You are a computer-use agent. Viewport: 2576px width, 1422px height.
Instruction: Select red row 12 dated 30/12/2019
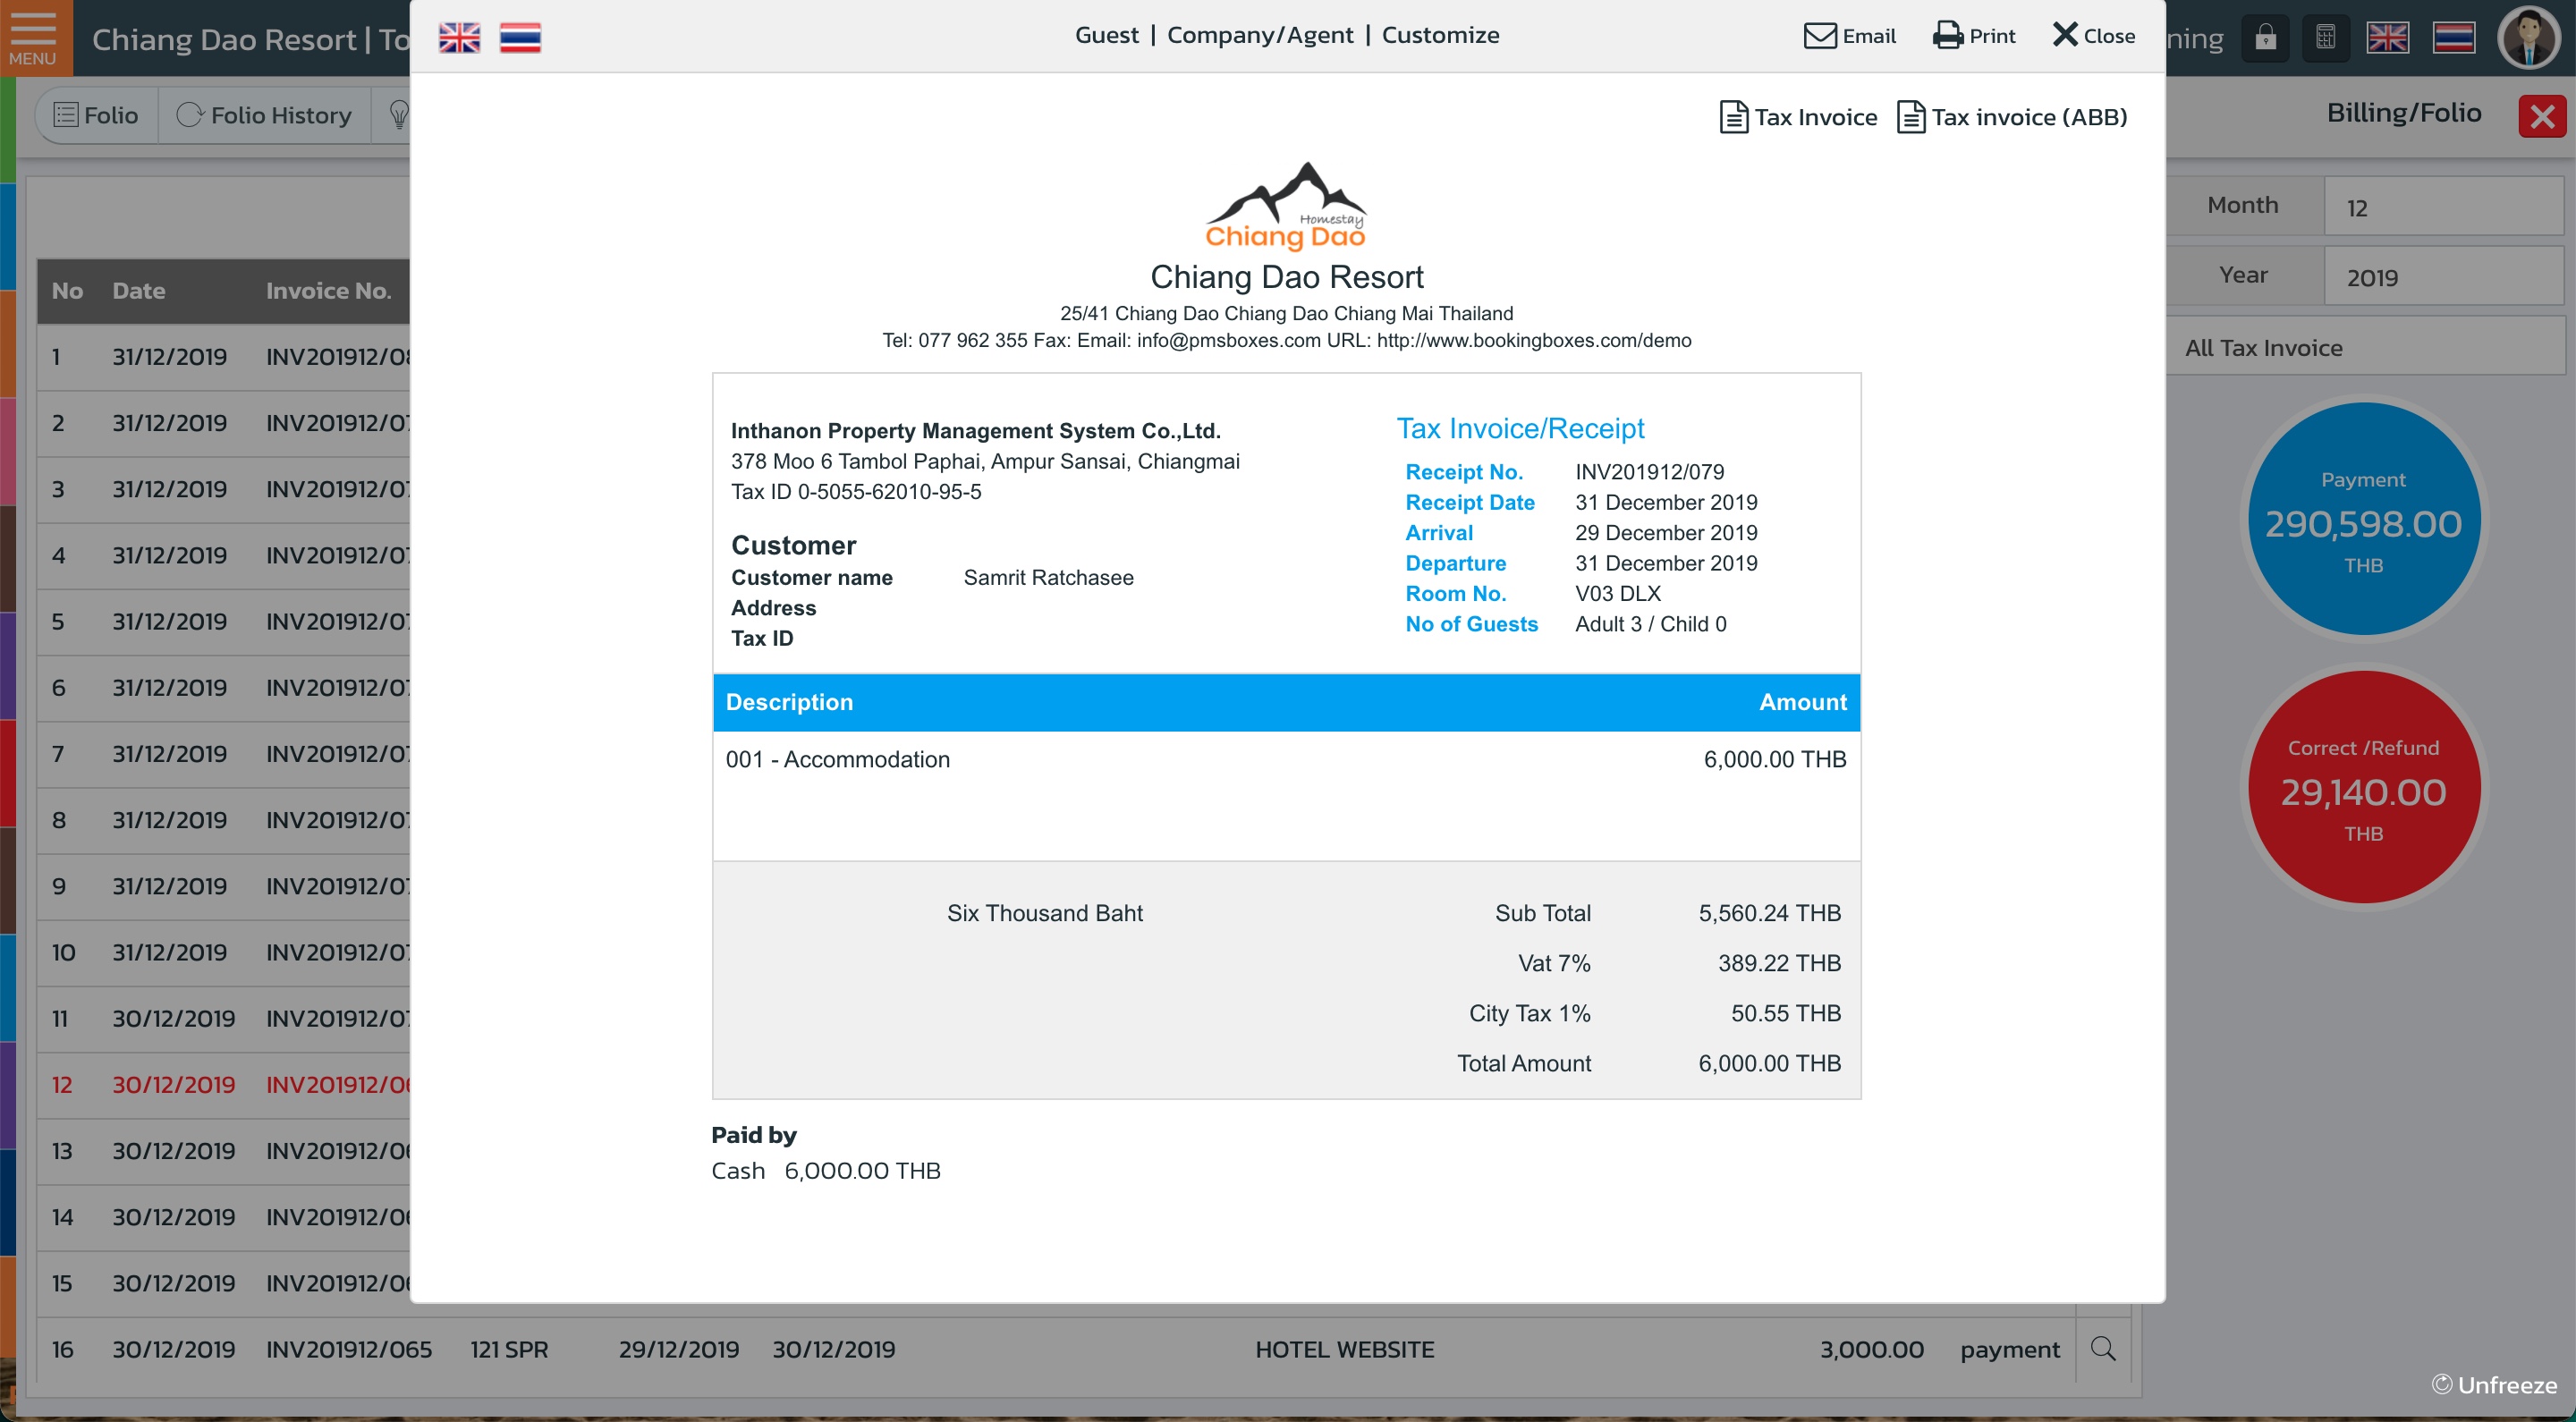click(x=223, y=1084)
